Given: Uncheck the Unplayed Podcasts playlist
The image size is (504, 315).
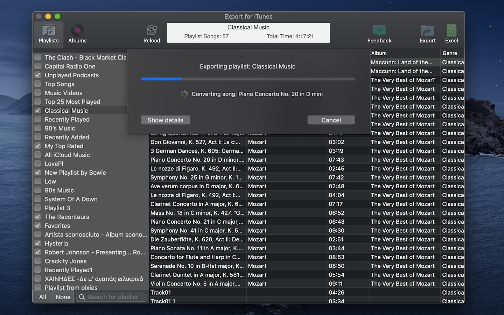Looking at the screenshot, I should 38,75.
